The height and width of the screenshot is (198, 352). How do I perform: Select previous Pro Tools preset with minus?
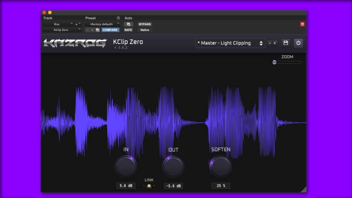point(87,30)
